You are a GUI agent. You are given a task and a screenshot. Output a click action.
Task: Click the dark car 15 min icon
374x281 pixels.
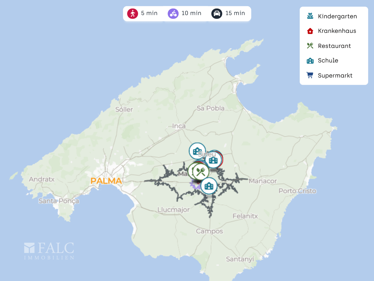(x=217, y=13)
